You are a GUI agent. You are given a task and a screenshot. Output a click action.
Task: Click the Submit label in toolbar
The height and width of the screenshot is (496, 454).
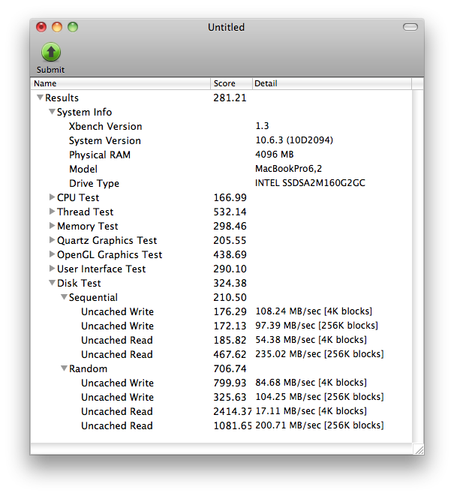[x=50, y=70]
